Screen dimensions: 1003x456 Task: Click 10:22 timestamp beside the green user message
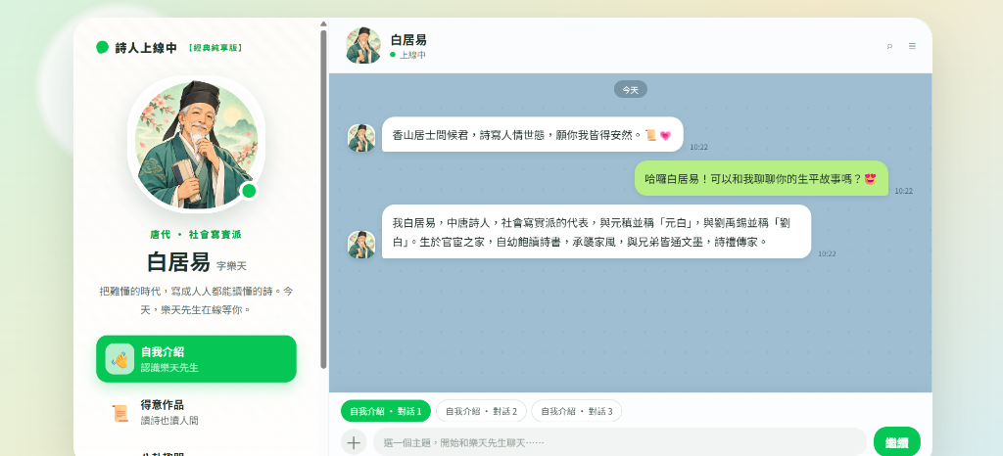click(903, 191)
